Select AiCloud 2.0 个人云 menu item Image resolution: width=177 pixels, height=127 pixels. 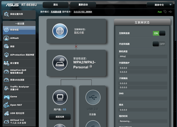click(19, 122)
